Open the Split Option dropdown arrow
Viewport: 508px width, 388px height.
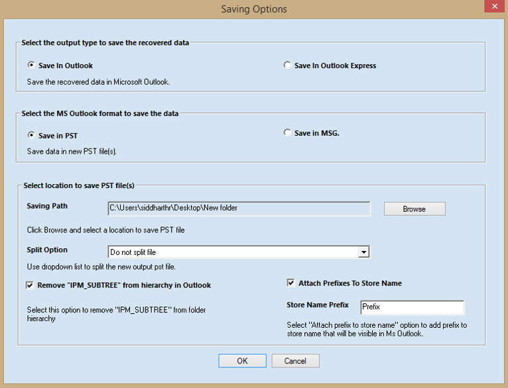364,252
